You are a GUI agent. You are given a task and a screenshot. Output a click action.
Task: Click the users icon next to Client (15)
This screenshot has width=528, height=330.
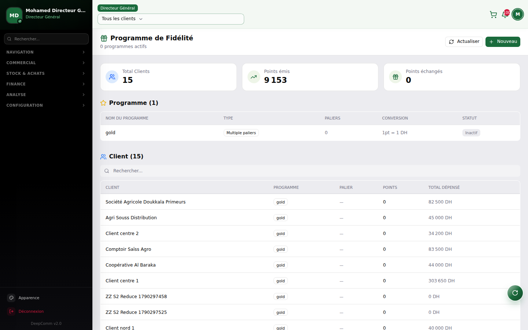pyautogui.click(x=103, y=157)
